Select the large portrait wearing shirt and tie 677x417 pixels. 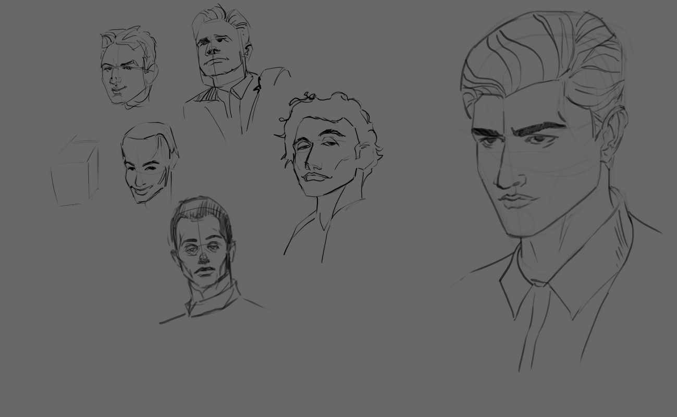click(x=557, y=190)
